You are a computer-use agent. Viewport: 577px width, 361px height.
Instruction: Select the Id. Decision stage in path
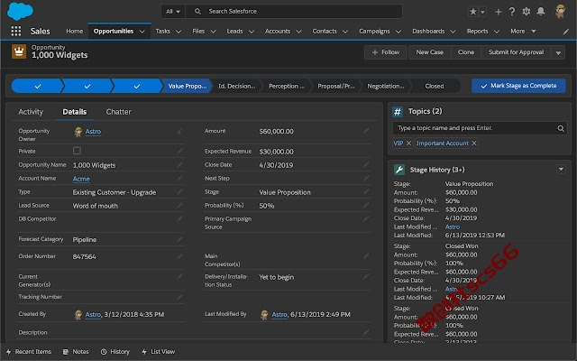coord(236,86)
